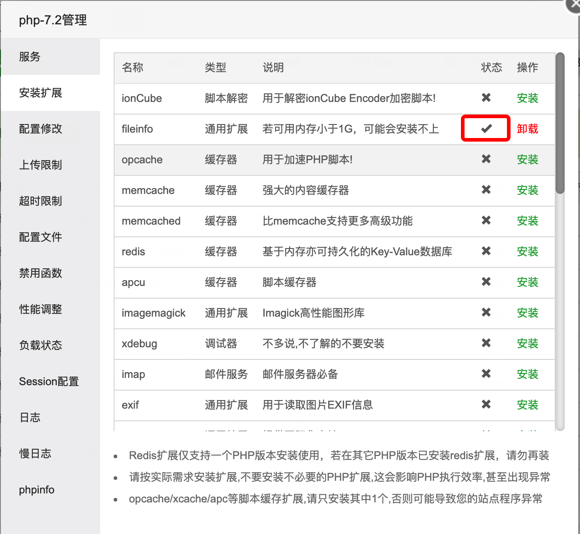Uninstall the fileinfo extension via 卸载

click(x=527, y=129)
